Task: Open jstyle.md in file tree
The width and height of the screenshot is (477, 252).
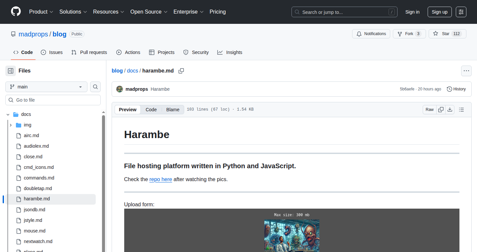Action: point(33,220)
